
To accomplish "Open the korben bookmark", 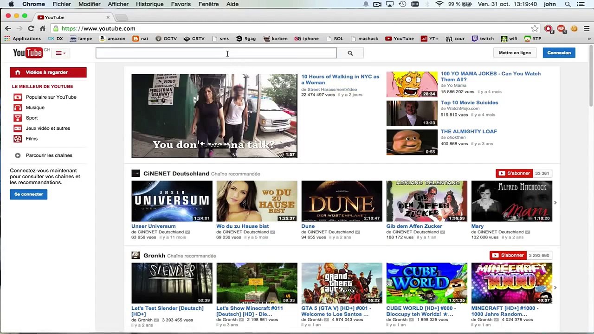I will [275, 39].
